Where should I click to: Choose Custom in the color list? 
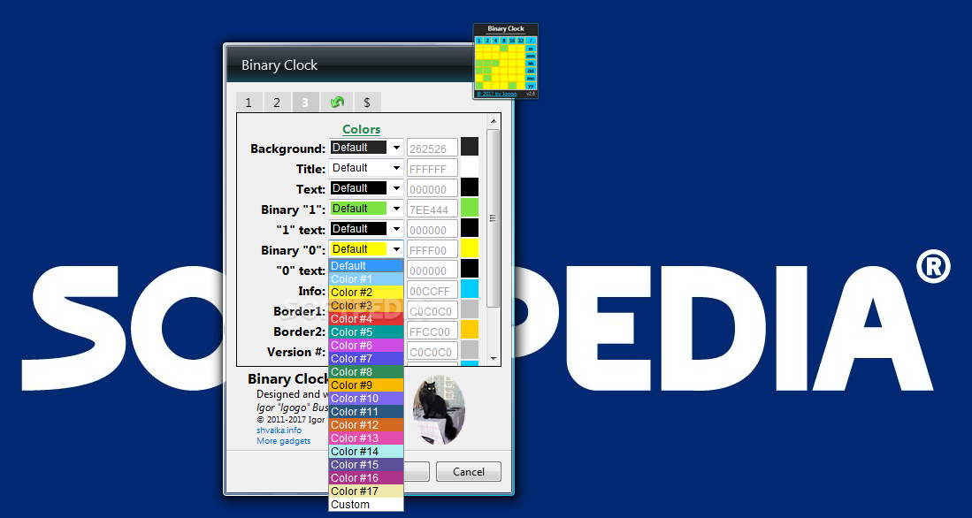tap(366, 505)
